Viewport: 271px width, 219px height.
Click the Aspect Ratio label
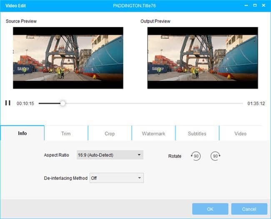(56, 155)
